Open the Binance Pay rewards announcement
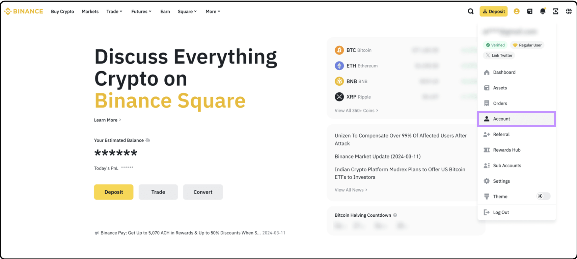 coord(190,233)
